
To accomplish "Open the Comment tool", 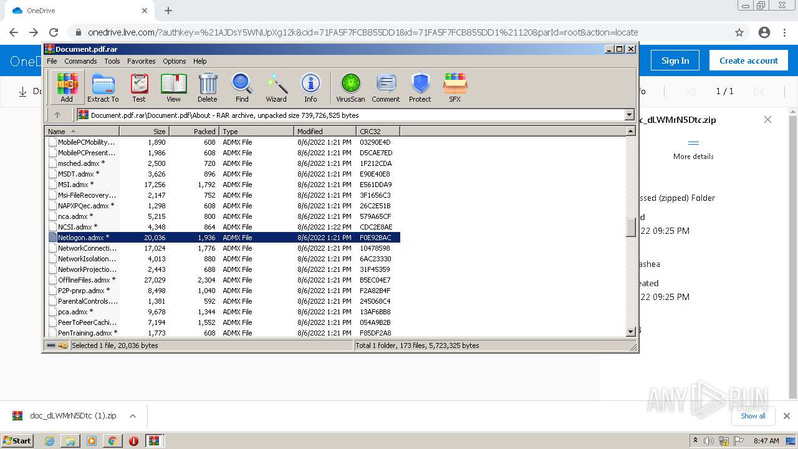I will point(386,87).
